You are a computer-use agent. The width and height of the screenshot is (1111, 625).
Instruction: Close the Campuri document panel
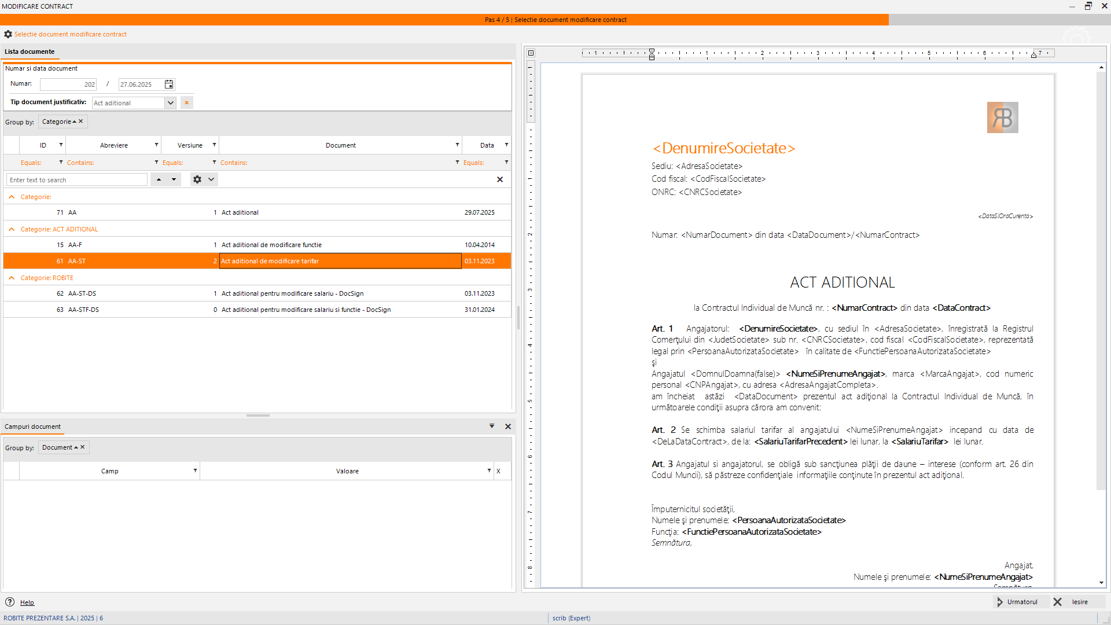(x=508, y=427)
